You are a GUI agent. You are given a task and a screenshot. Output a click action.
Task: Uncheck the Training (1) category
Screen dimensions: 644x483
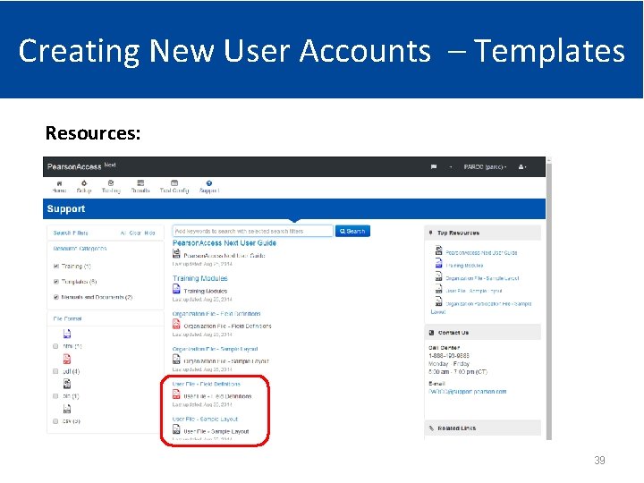pos(56,267)
